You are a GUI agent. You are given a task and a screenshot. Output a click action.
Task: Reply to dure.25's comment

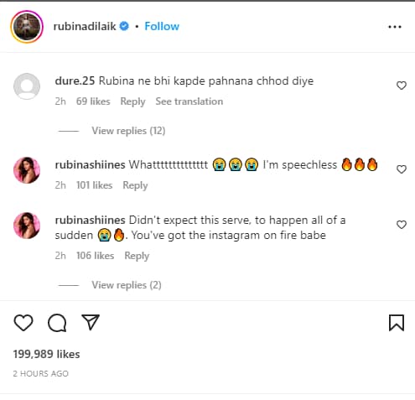click(132, 101)
